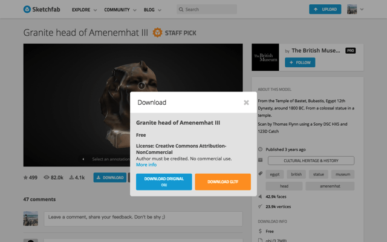Open The British Museum profile link
387x242 pixels.
pyautogui.click(x=316, y=51)
